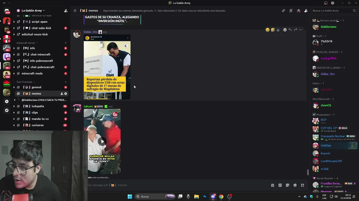359x201 pixels.
Task: Click chat scrollbar thumb
Action: (x=308, y=172)
